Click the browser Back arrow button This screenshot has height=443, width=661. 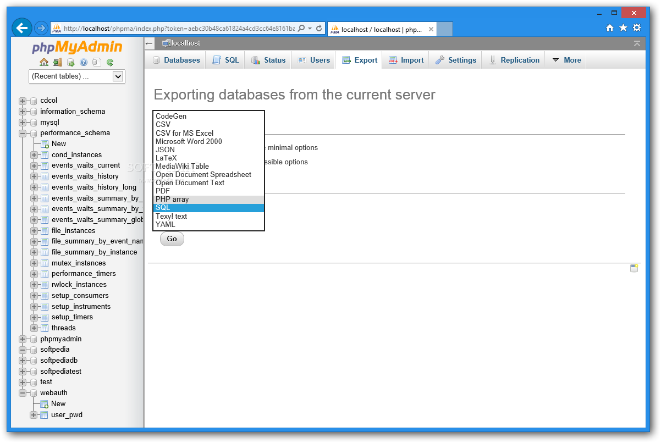(x=23, y=28)
